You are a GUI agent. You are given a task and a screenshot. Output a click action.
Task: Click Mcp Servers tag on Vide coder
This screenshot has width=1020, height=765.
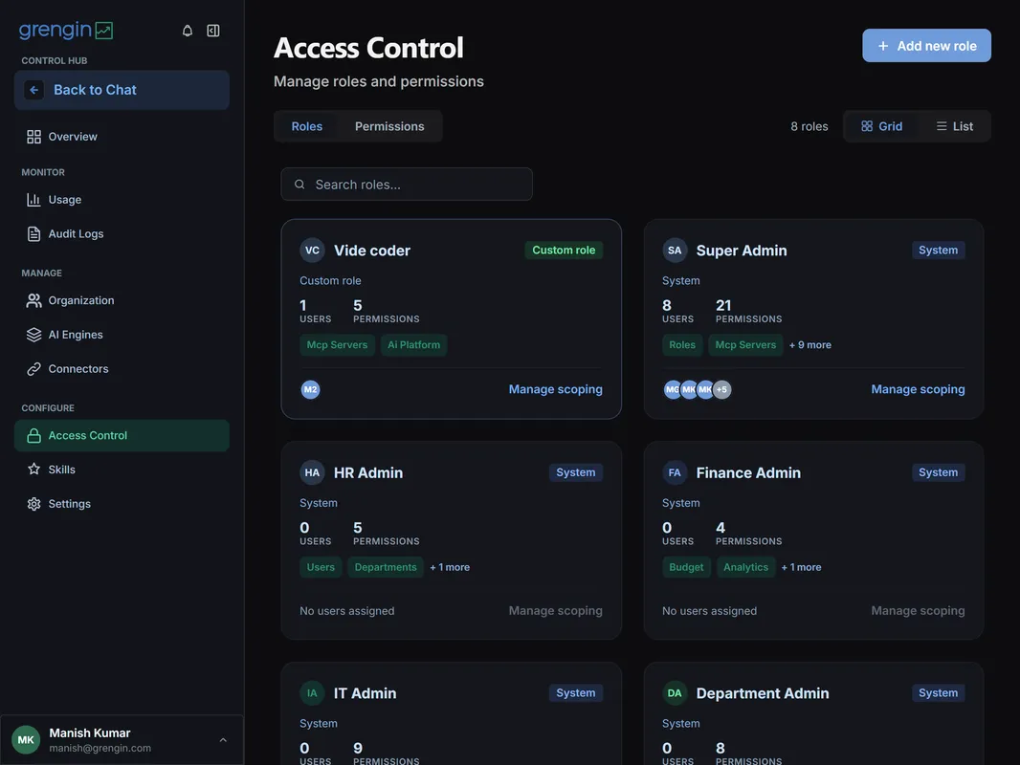tap(337, 345)
